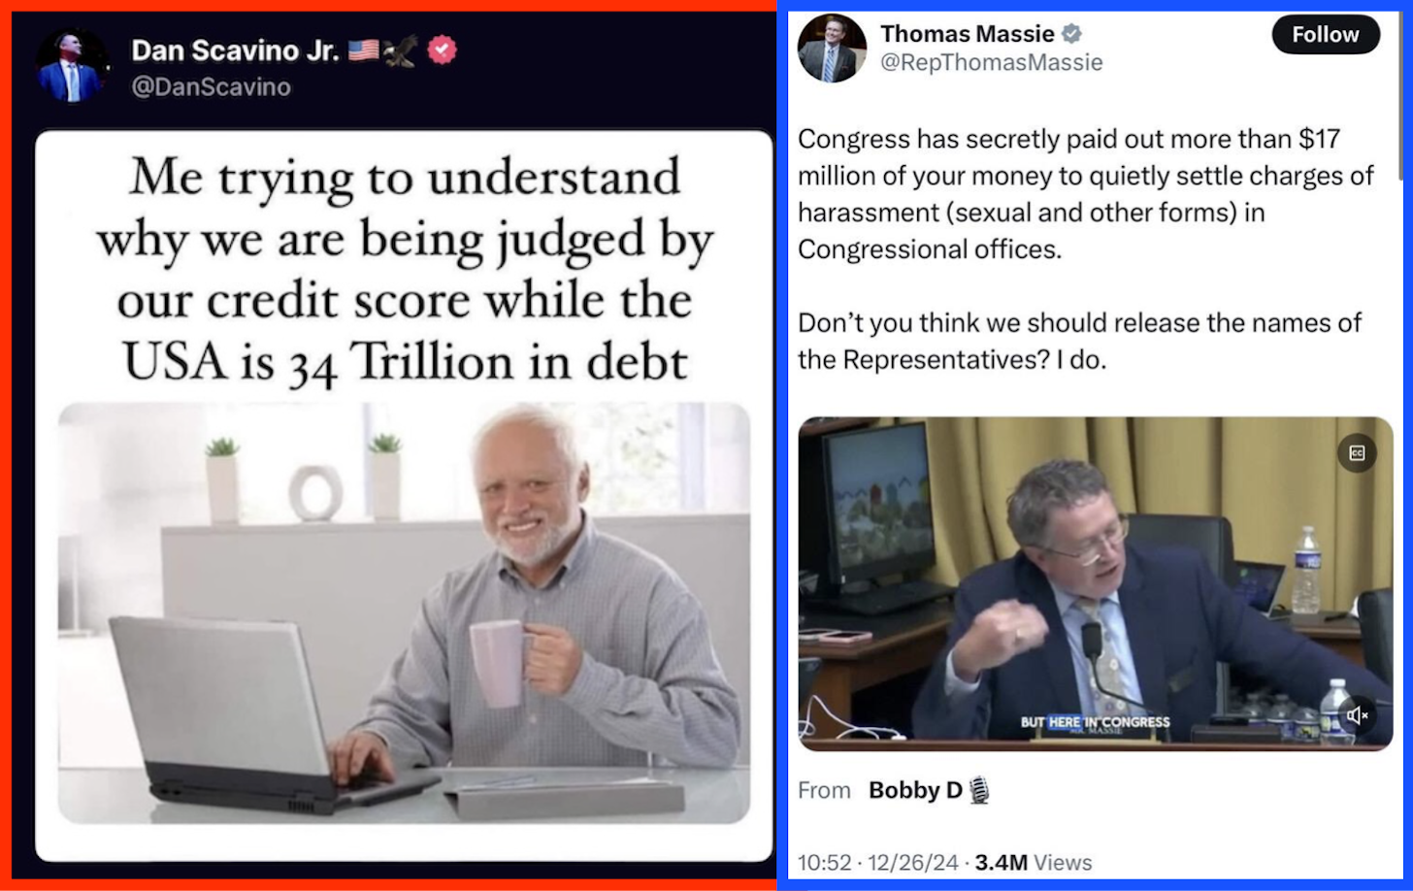Image resolution: width=1413 pixels, height=891 pixels.
Task: Open Thomas Massie's profile picture
Action: [x=832, y=49]
